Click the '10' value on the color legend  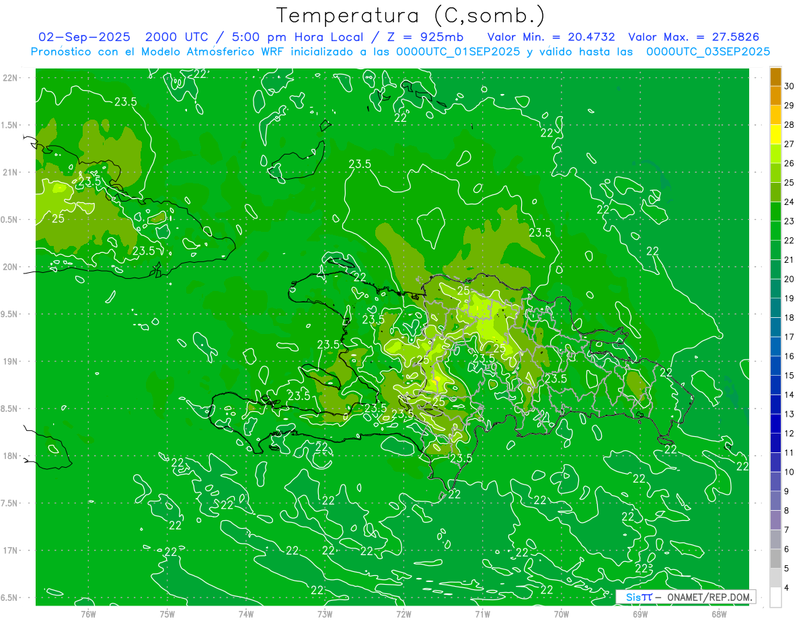click(x=789, y=472)
